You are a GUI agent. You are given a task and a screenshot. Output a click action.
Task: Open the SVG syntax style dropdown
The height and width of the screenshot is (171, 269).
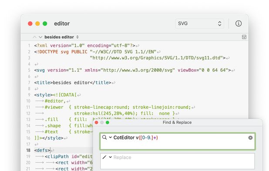pos(199,23)
